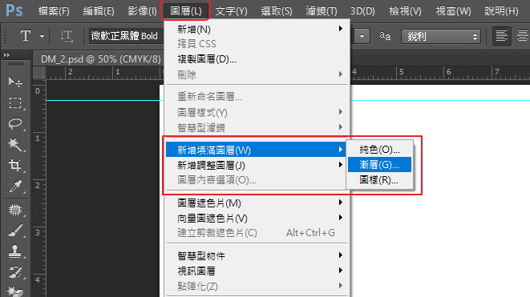Select the Clone Stamp tool
Viewport: 530px width, 297px height.
(x=15, y=251)
